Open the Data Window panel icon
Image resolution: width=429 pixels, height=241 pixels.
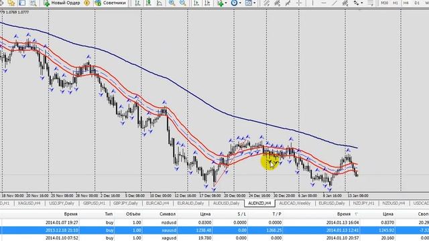pos(22,3)
